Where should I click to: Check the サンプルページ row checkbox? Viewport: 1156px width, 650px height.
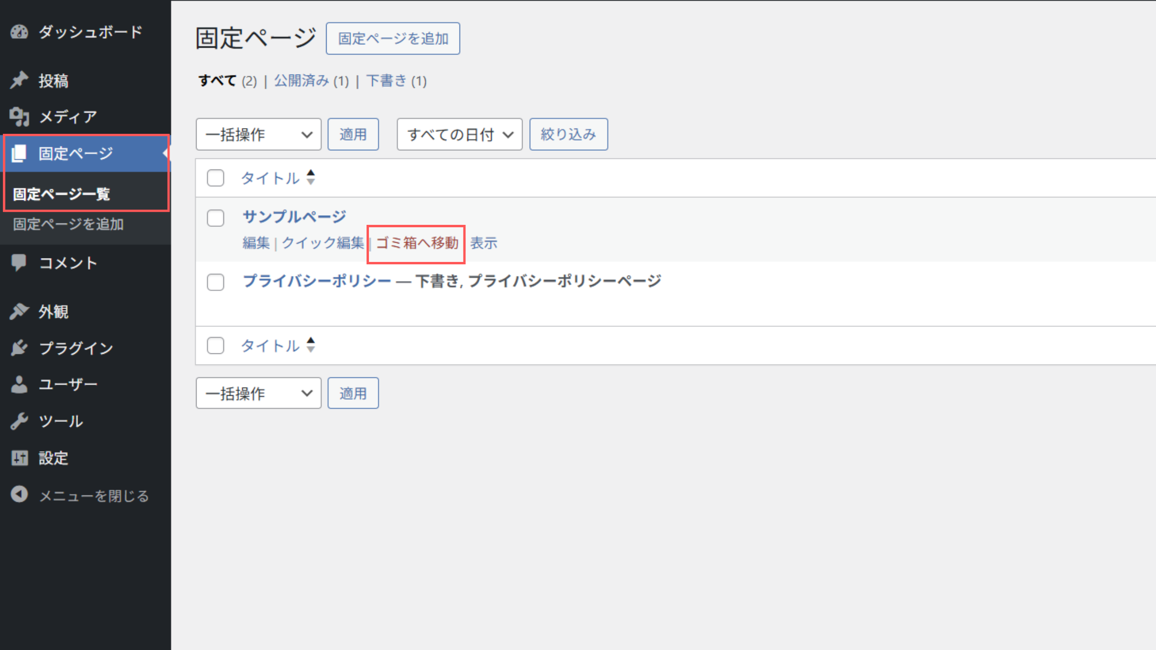pyautogui.click(x=215, y=218)
